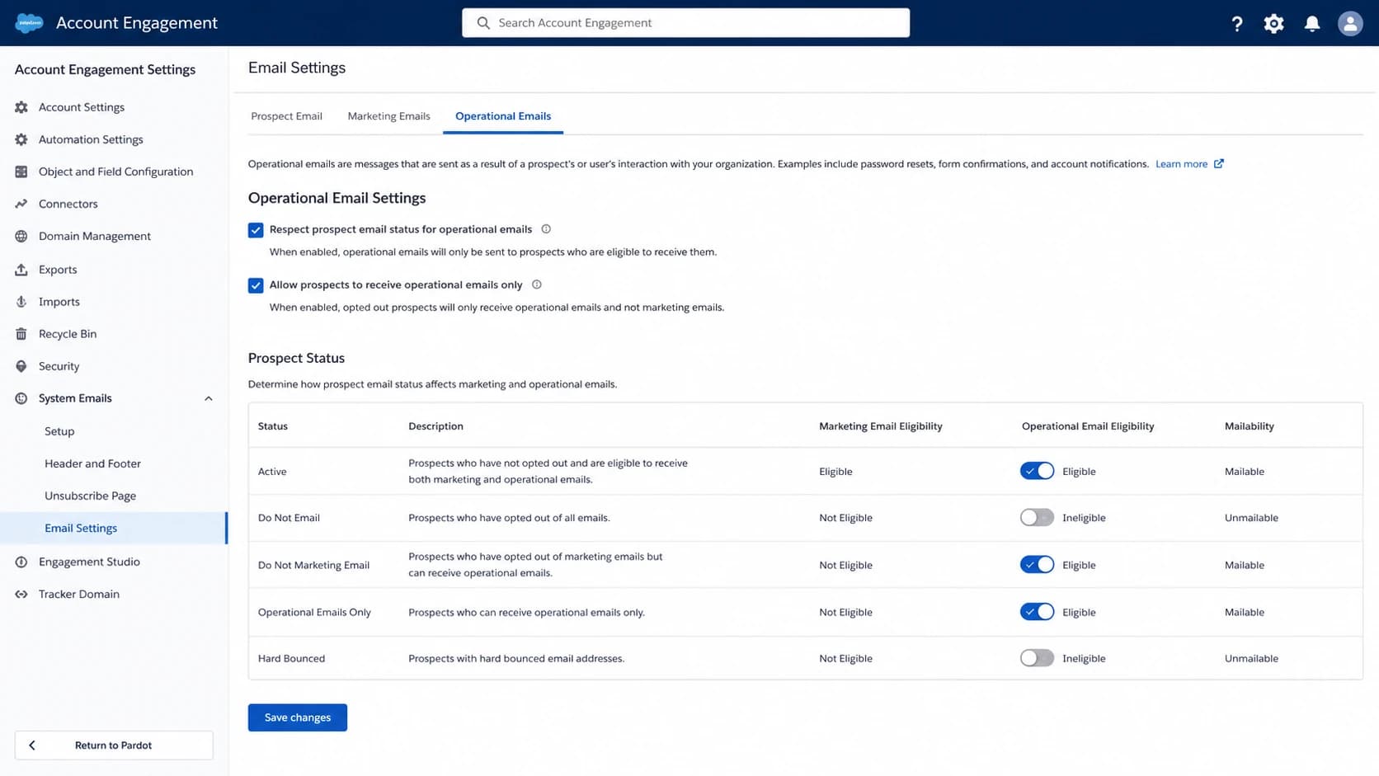Open the help question mark icon
1379x776 pixels.
click(1236, 24)
